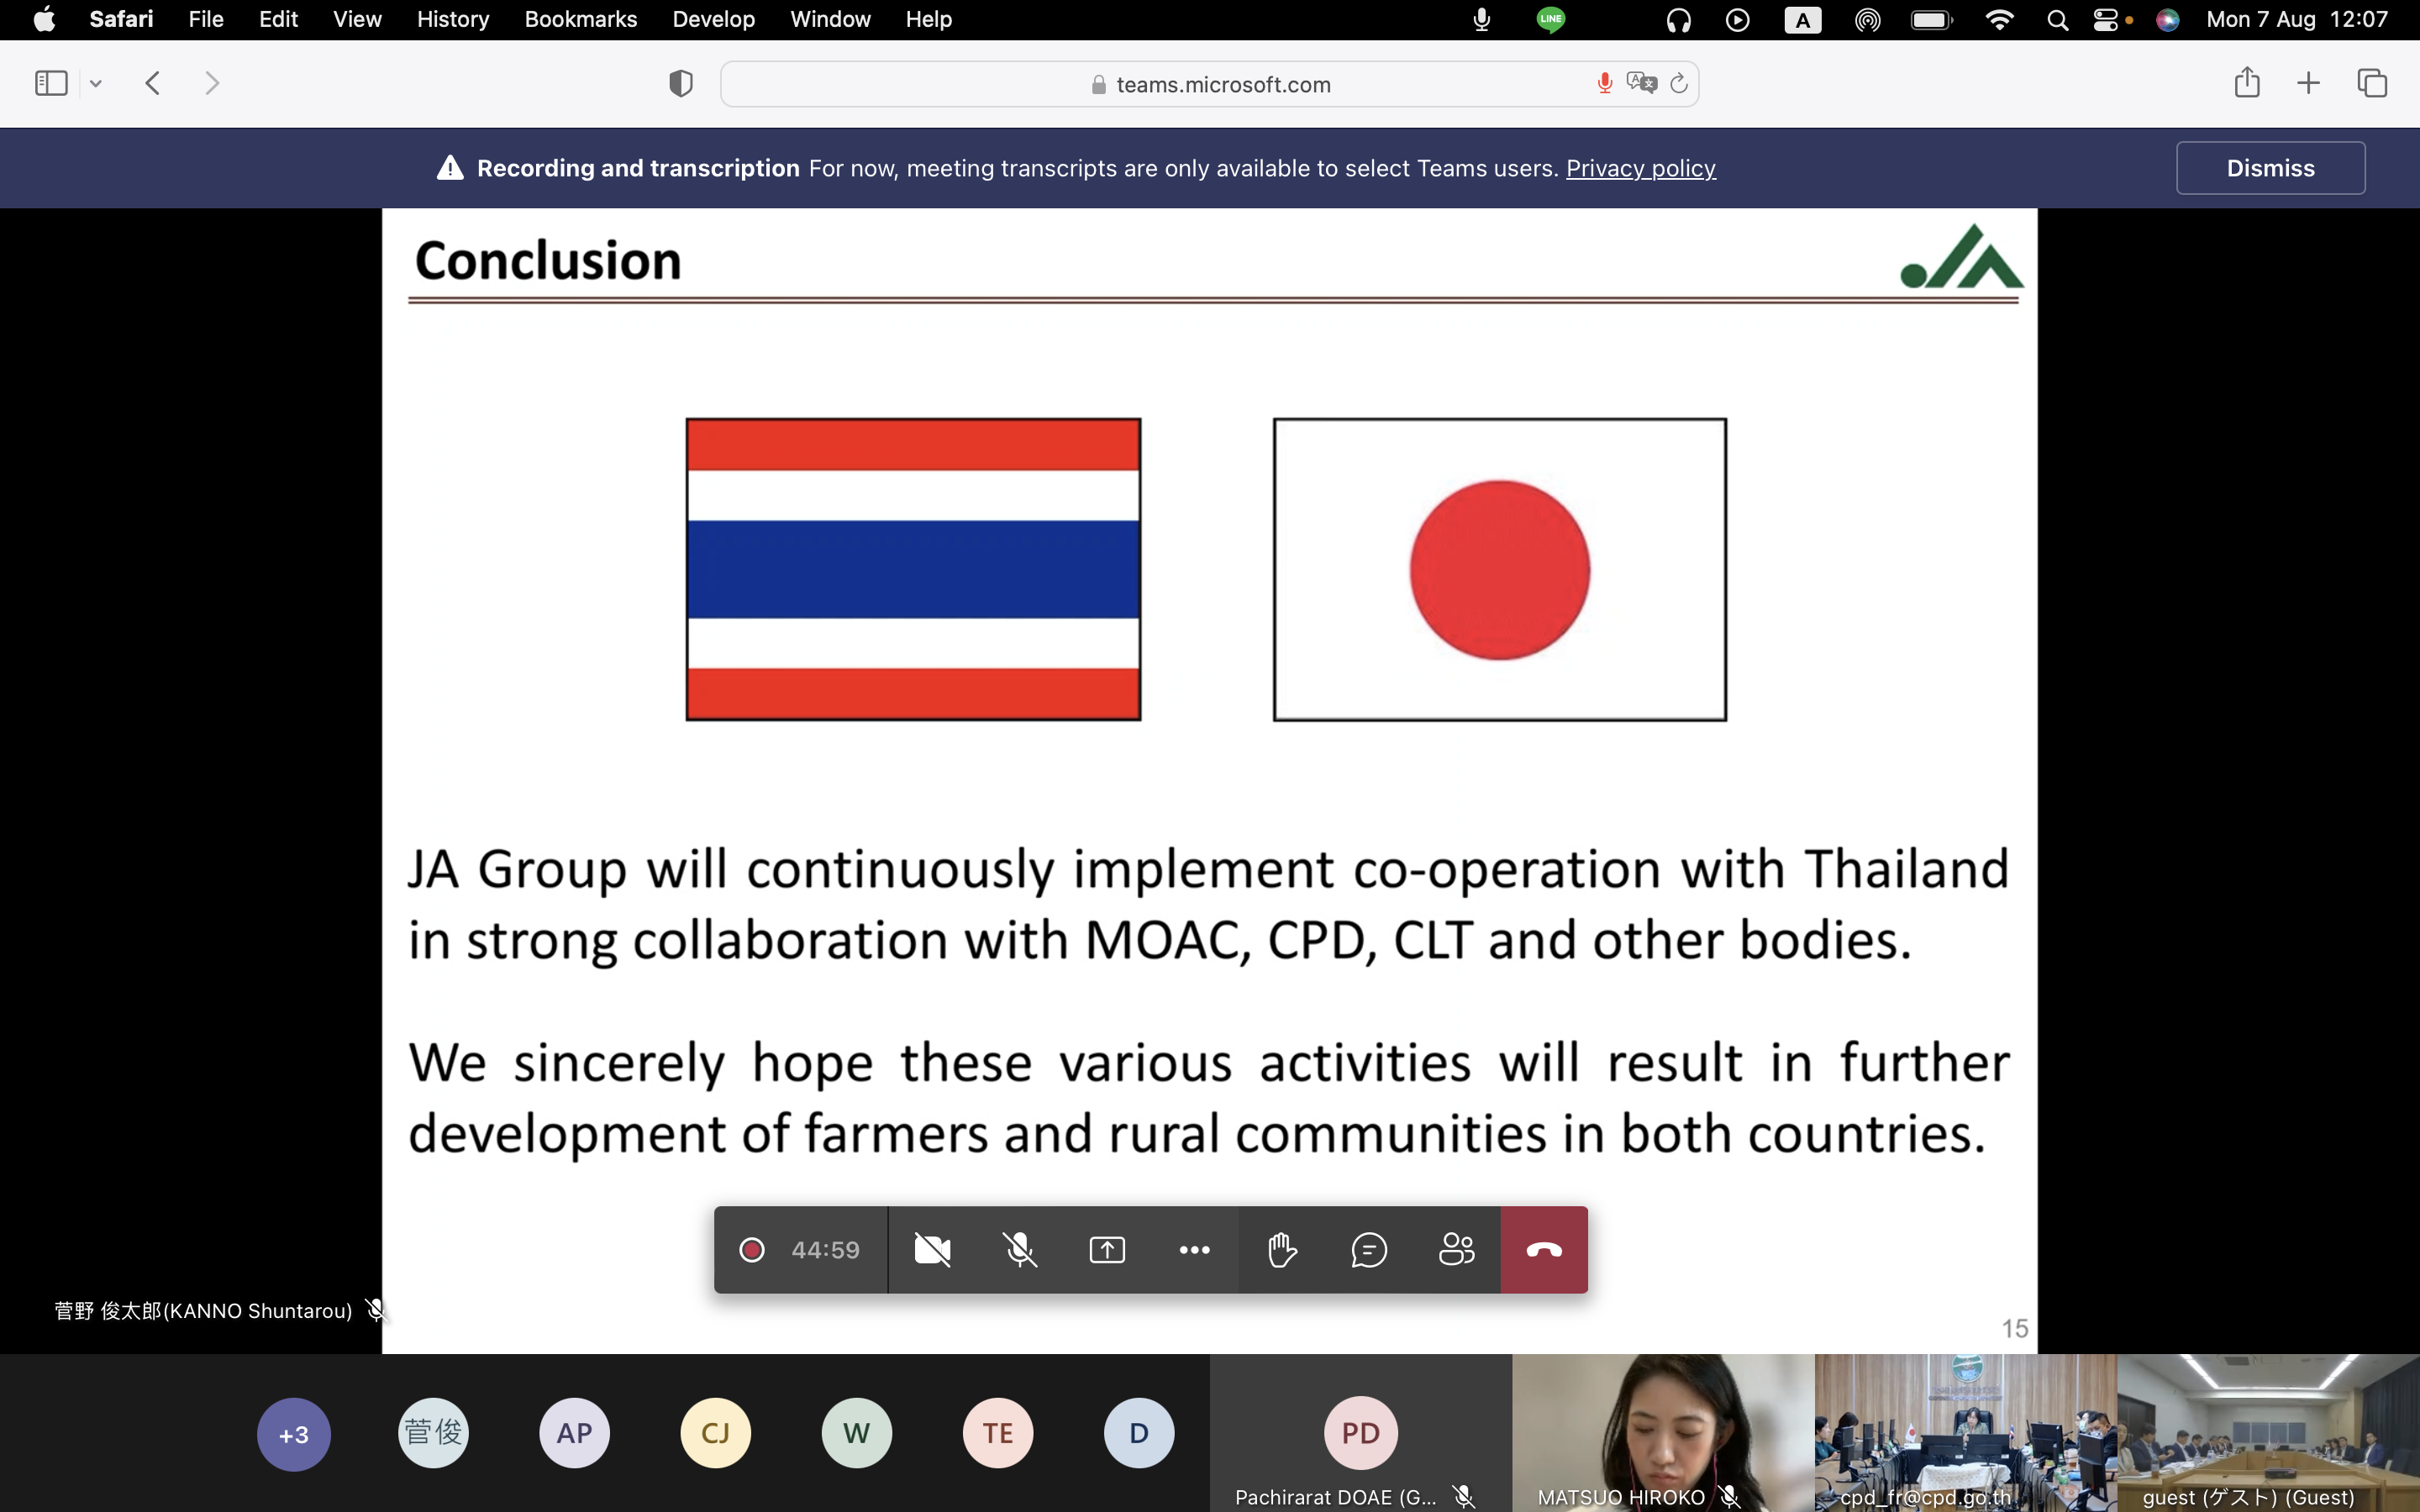Image resolution: width=2420 pixels, height=1512 pixels.
Task: Click the red recording indicator
Action: [x=752, y=1249]
